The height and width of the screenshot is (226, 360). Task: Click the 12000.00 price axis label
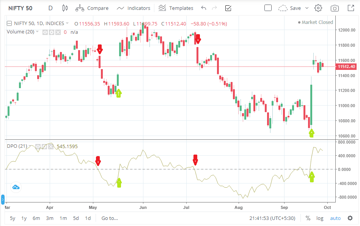pyautogui.click(x=346, y=30)
